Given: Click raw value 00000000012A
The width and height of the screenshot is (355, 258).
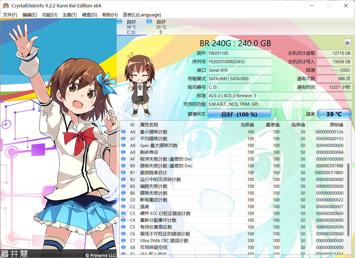Looking at the screenshot, I should [329, 132].
